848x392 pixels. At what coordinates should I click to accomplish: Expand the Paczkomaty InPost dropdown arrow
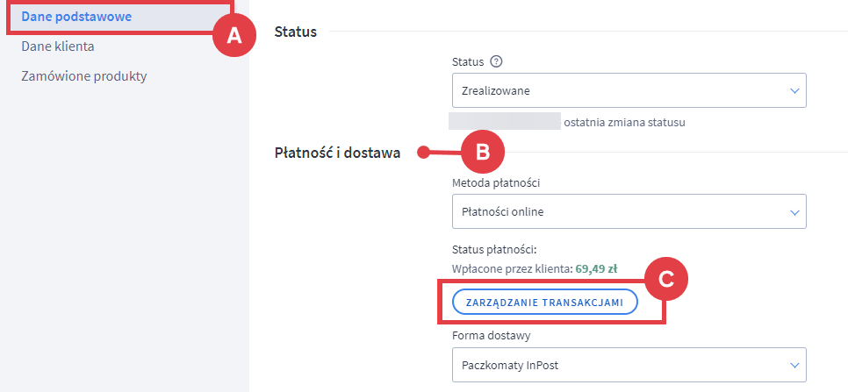coord(794,364)
